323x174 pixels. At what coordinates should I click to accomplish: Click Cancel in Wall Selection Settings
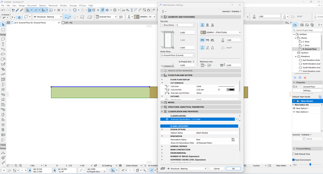pos(217,169)
